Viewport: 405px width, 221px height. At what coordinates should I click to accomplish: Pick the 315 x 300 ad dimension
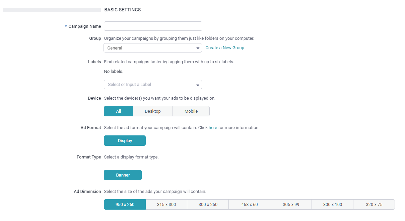[x=166, y=205]
